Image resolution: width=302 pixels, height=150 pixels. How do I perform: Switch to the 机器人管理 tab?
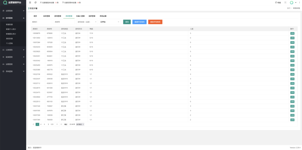point(80,16)
